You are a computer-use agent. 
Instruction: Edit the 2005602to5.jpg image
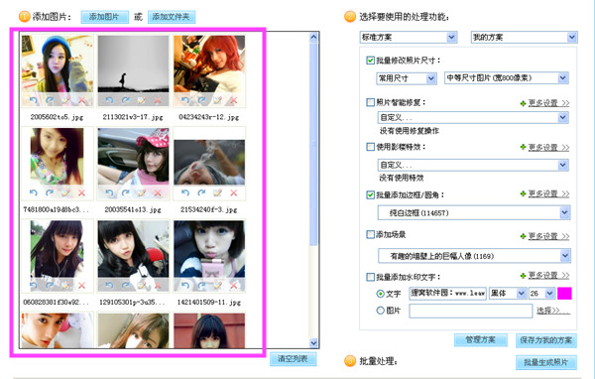65,100
